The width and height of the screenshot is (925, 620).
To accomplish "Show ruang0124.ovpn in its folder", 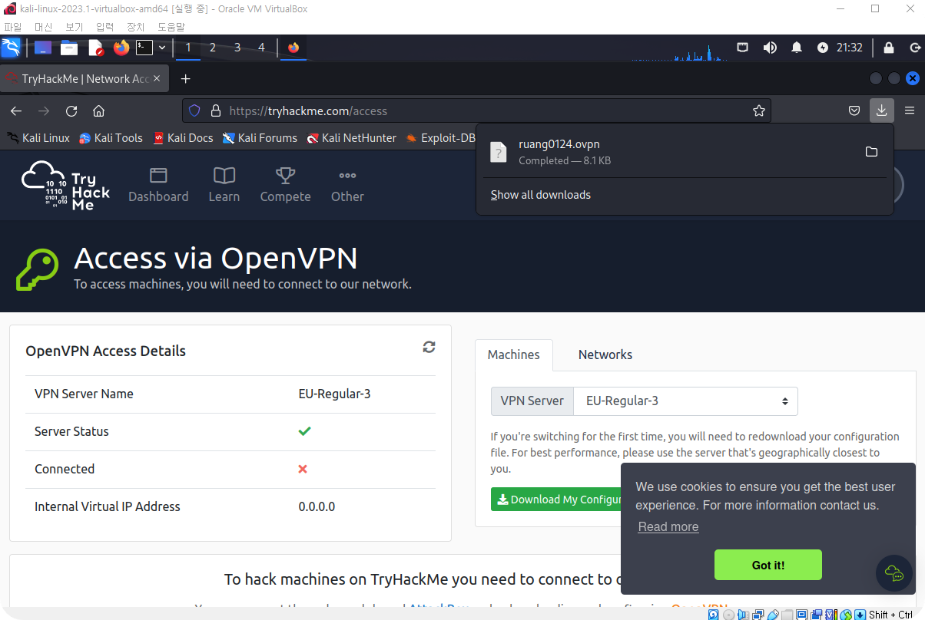I will pos(871,152).
